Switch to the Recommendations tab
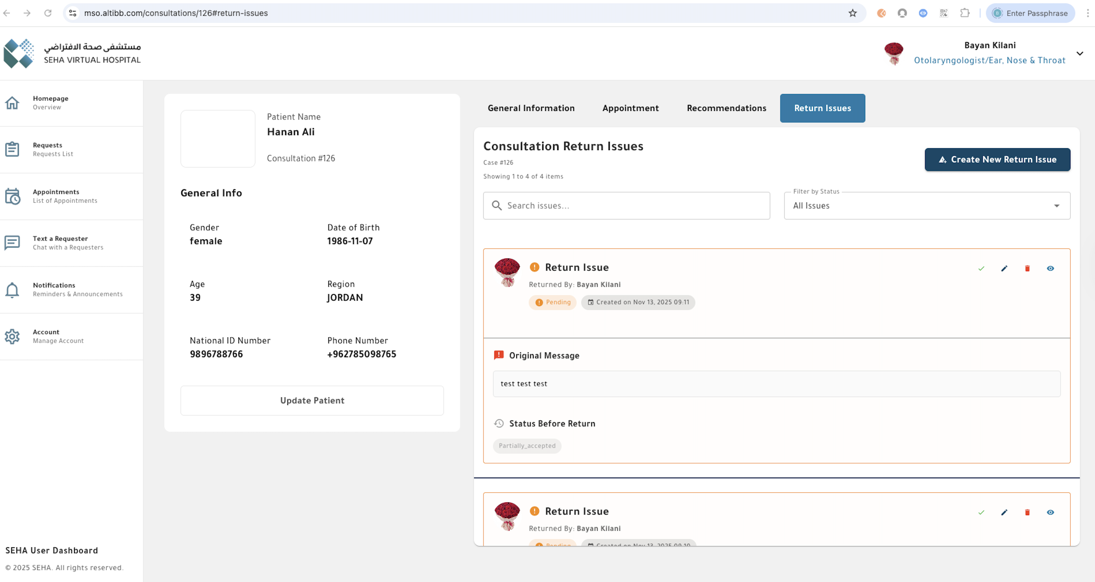 (x=726, y=108)
